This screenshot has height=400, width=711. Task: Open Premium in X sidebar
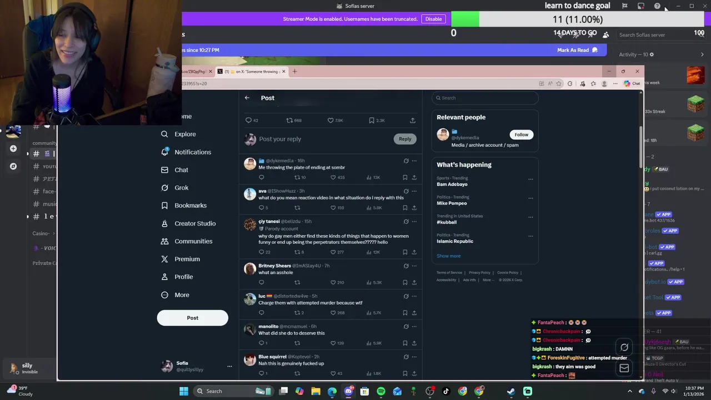[180, 259]
